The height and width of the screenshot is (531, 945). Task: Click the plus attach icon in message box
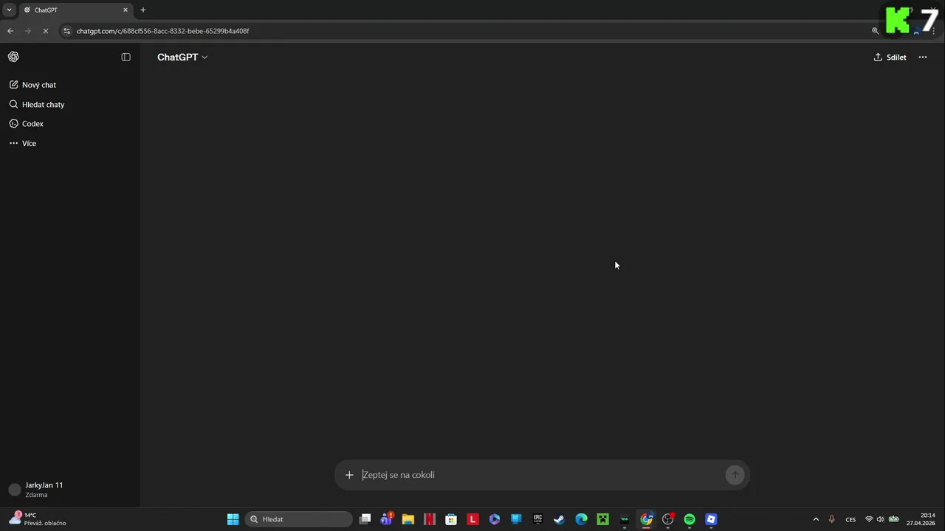click(349, 475)
